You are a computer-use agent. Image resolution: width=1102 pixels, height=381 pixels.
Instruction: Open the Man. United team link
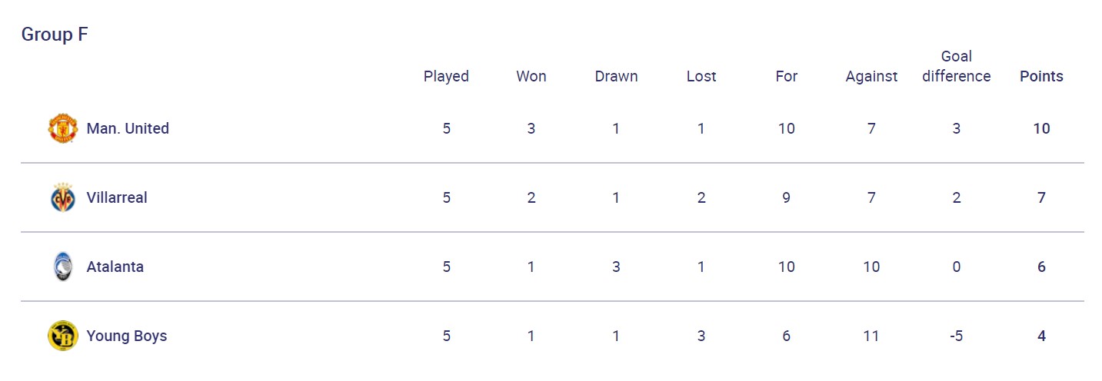(128, 129)
